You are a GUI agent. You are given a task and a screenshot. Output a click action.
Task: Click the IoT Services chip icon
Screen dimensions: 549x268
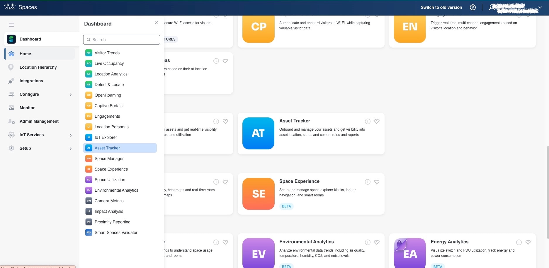click(x=11, y=135)
